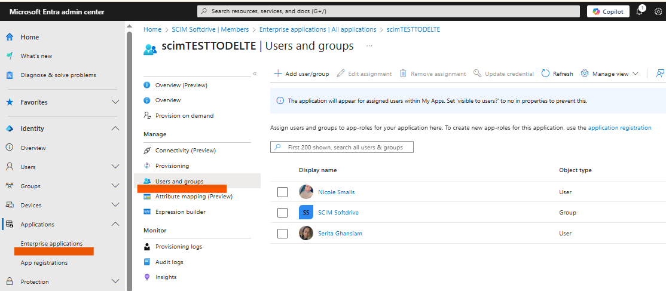This screenshot has height=291, width=666.
Task: Click the Connectivity (Preview) plug icon
Action: (x=147, y=151)
